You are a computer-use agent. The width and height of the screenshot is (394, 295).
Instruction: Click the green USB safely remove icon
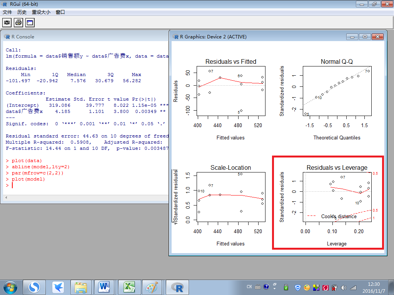[x=286, y=287]
